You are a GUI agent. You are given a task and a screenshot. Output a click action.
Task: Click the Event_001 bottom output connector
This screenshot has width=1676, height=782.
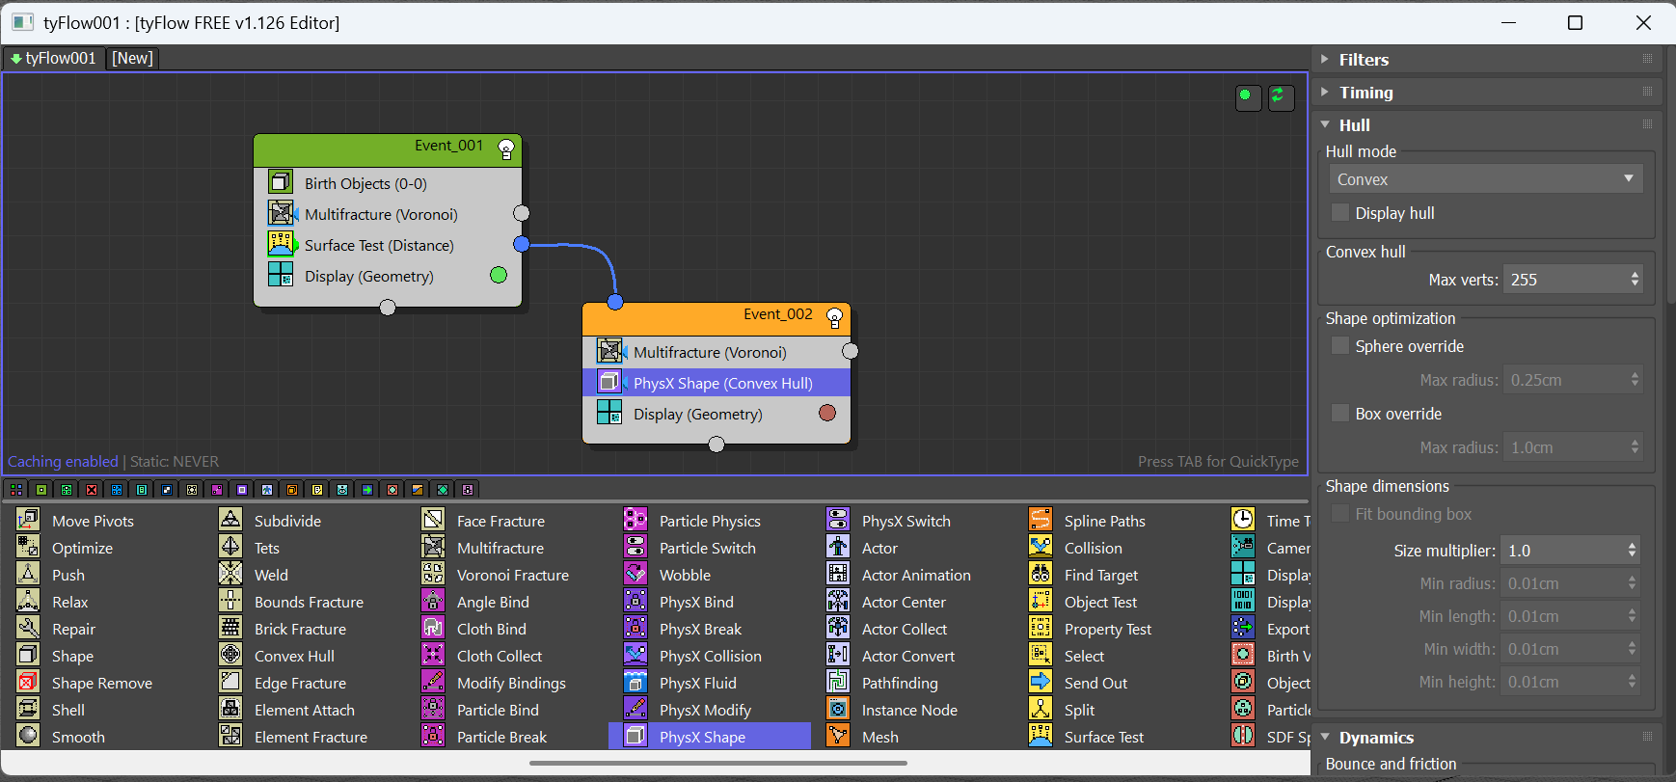[x=388, y=308]
